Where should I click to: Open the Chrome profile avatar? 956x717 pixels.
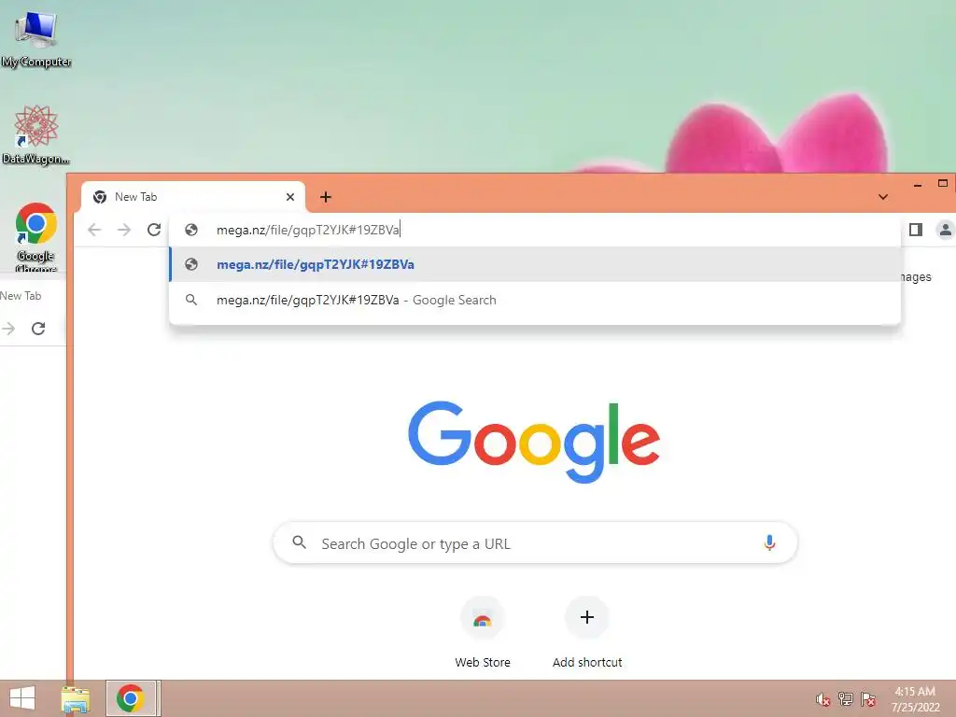945,230
